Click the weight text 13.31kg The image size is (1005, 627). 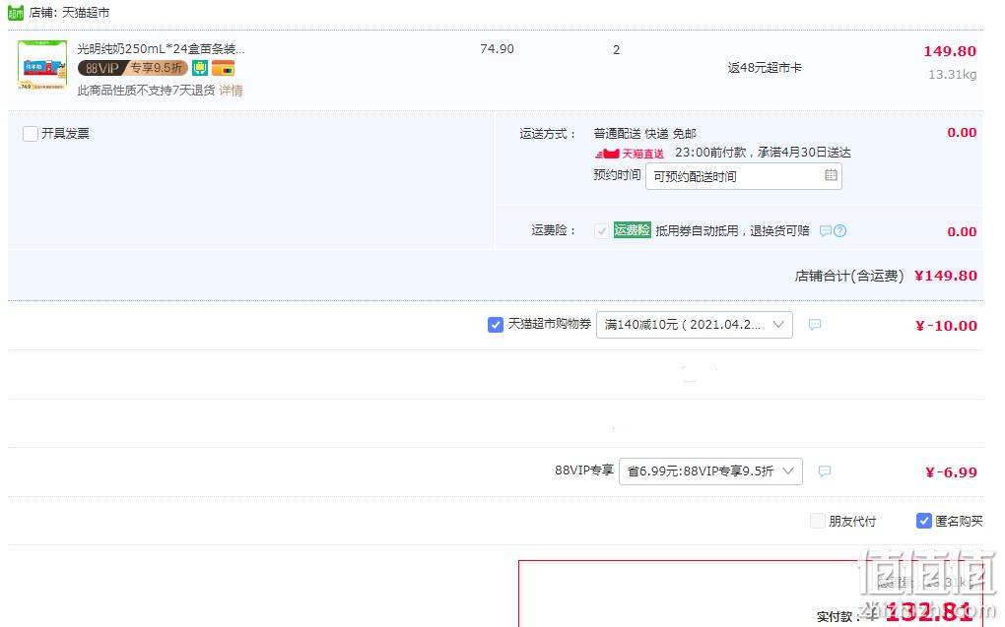click(x=953, y=74)
